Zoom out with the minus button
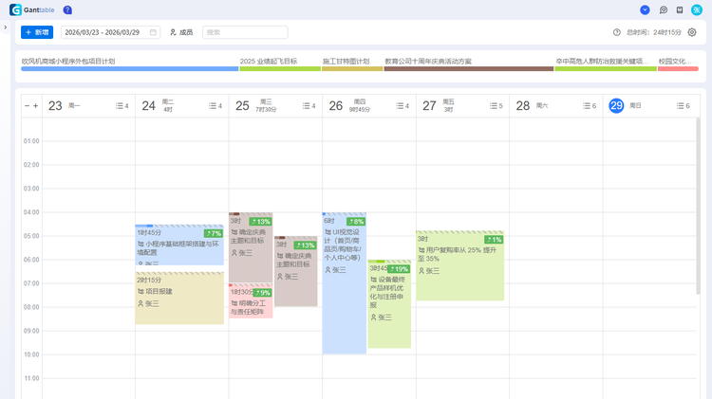This screenshot has height=399, width=712. point(27,106)
